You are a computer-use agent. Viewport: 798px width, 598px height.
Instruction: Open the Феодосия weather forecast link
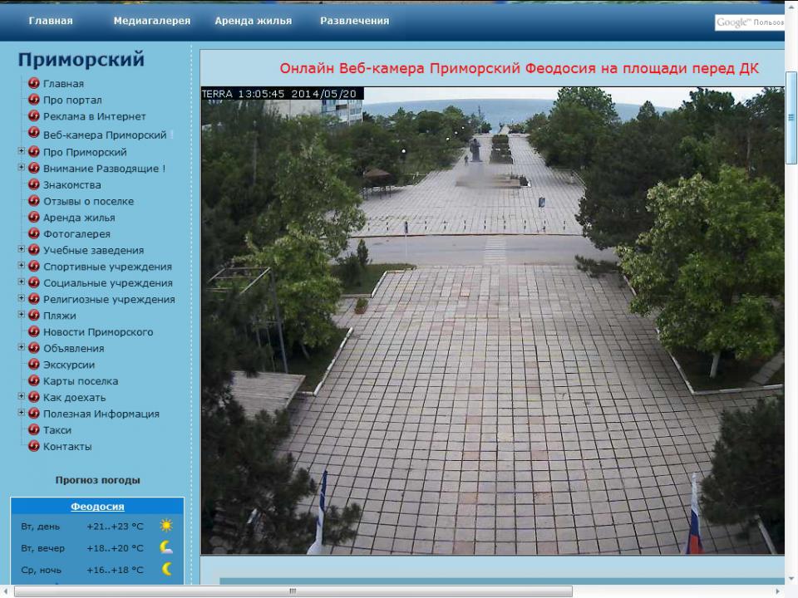tap(97, 507)
